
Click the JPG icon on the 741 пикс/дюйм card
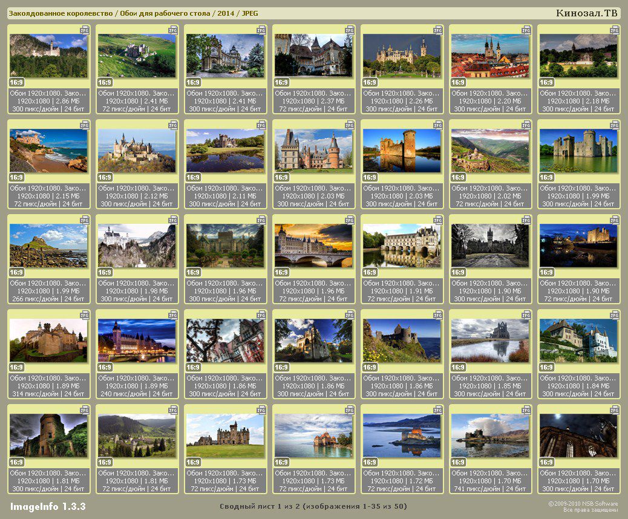(x=526, y=410)
